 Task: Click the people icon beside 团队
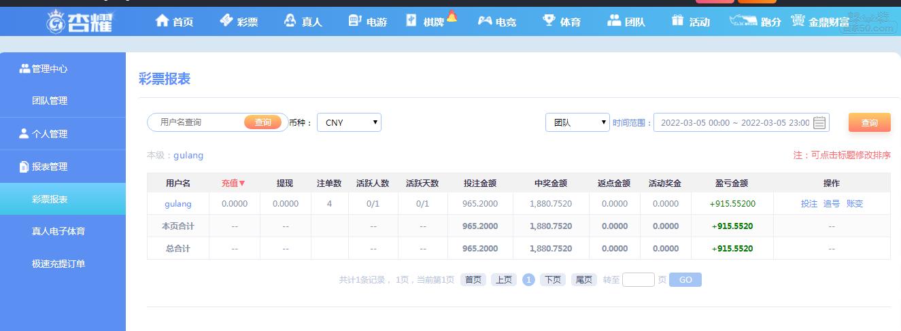click(x=614, y=20)
